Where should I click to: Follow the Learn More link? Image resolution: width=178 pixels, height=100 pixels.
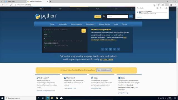coord(108,59)
